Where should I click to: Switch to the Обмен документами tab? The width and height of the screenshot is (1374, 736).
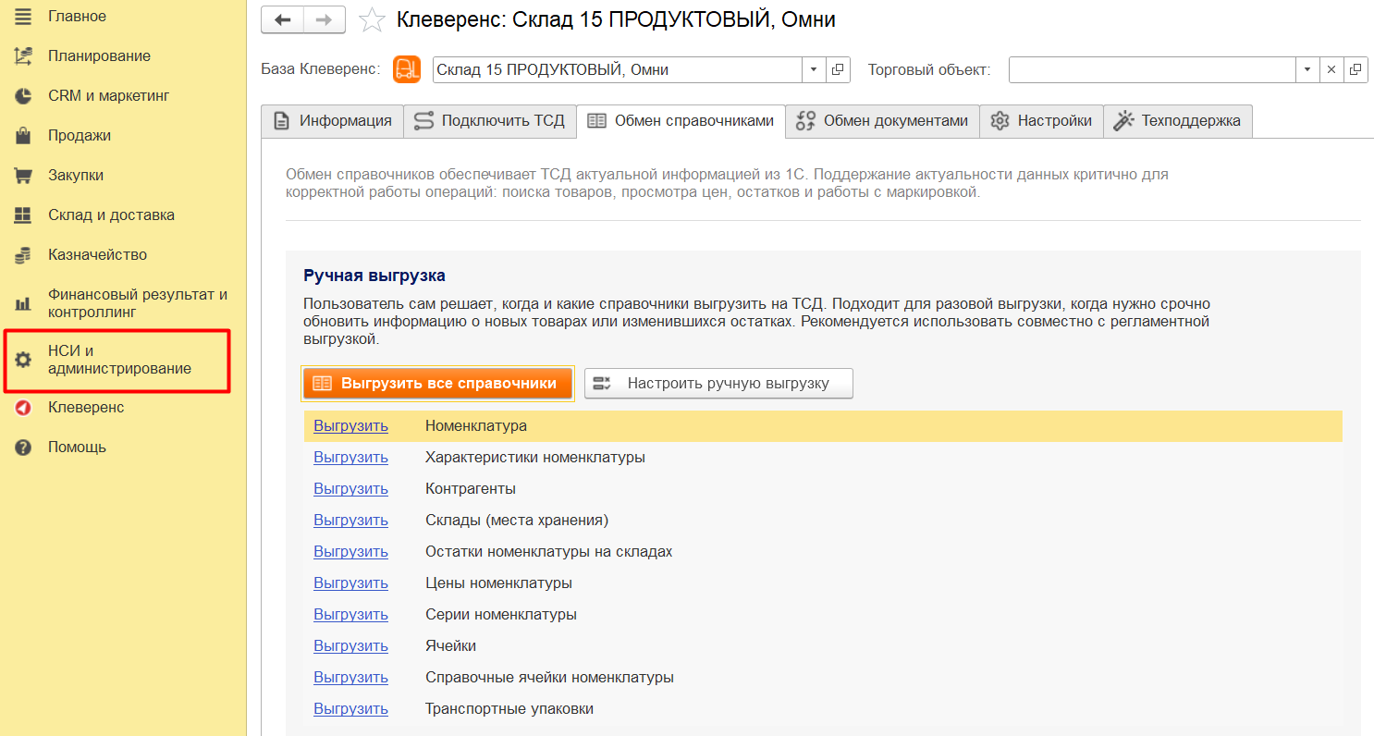click(882, 121)
